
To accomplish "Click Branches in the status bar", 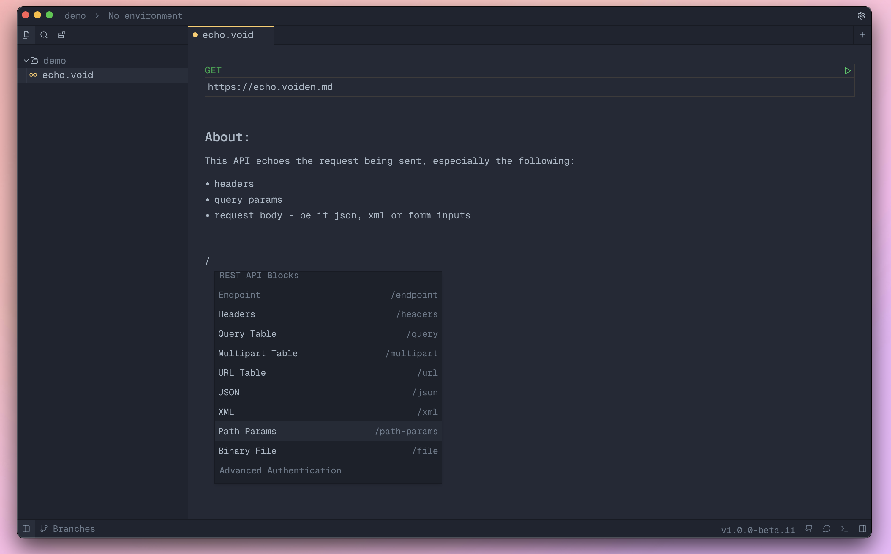I will [73, 529].
